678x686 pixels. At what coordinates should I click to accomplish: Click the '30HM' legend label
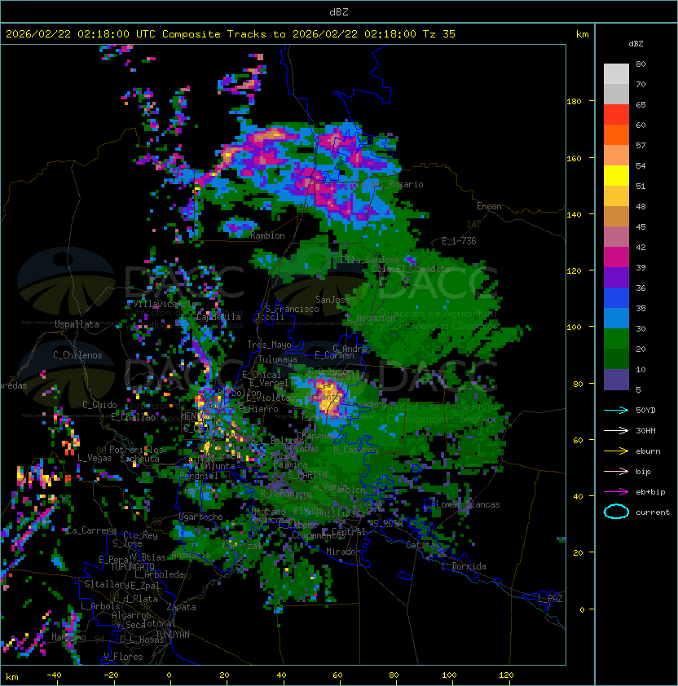[x=645, y=430]
